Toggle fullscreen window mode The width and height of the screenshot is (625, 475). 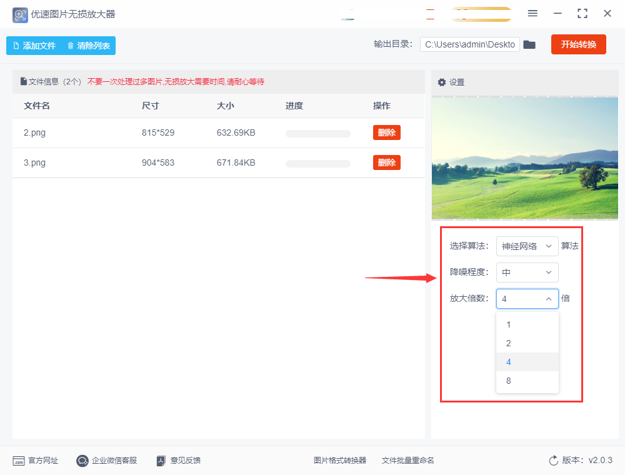point(582,14)
